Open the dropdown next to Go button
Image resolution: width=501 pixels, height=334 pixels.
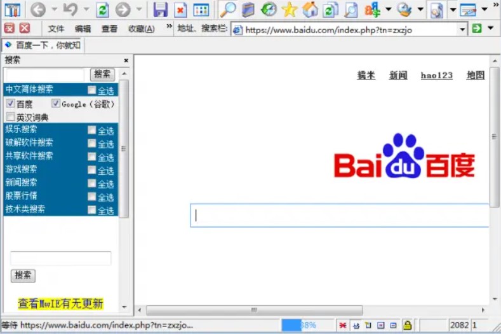point(490,28)
